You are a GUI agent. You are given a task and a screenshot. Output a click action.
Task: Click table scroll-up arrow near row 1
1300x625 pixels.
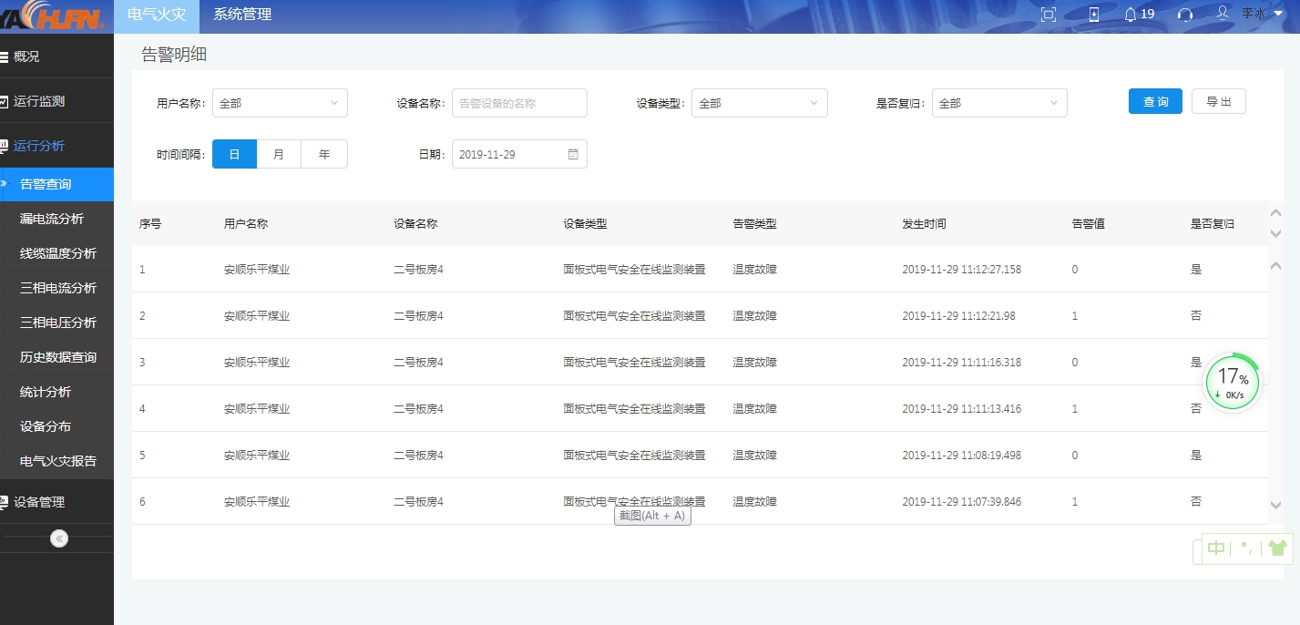tap(1275, 265)
